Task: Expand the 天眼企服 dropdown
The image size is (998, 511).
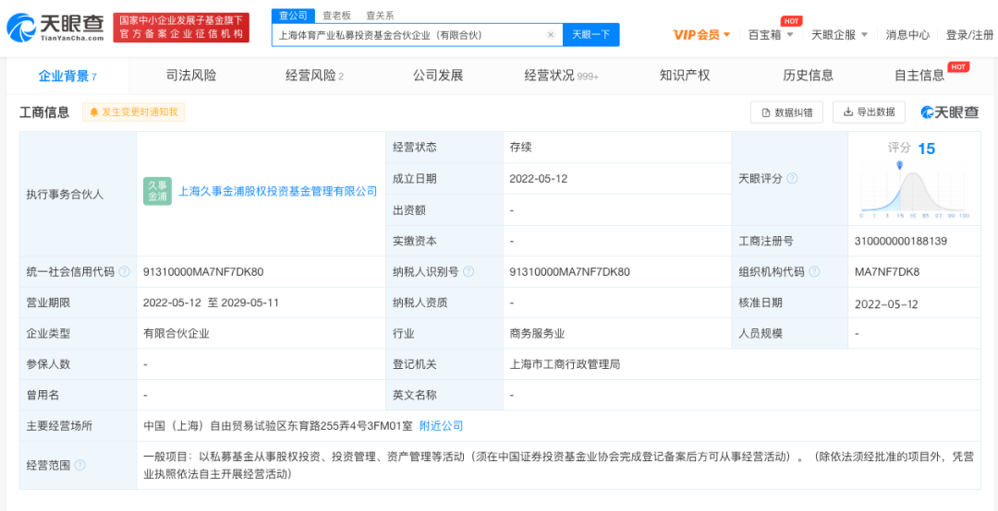Action: [x=839, y=35]
